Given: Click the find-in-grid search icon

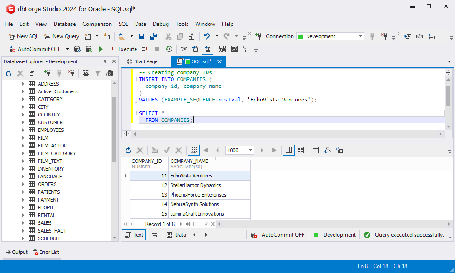Looking at the screenshot, I should [328, 150].
